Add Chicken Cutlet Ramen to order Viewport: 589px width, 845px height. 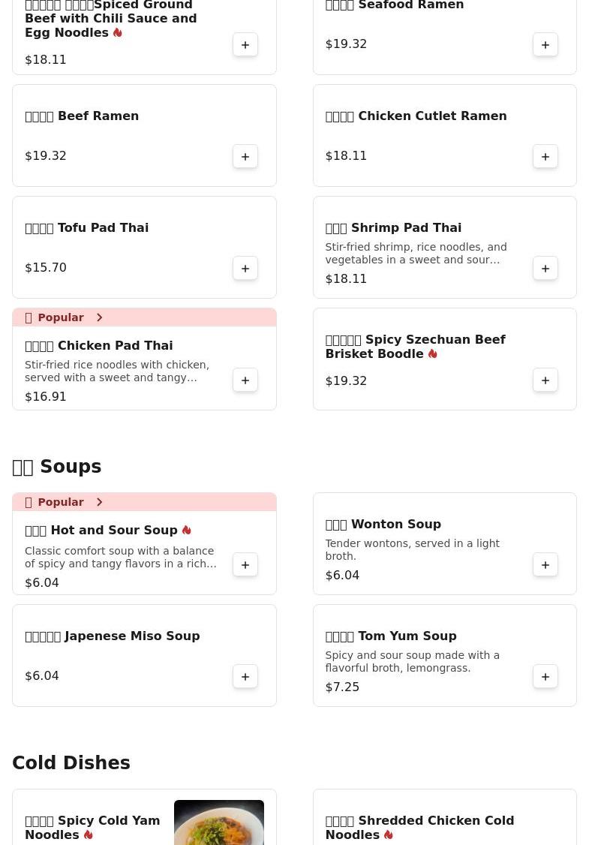[545, 157]
